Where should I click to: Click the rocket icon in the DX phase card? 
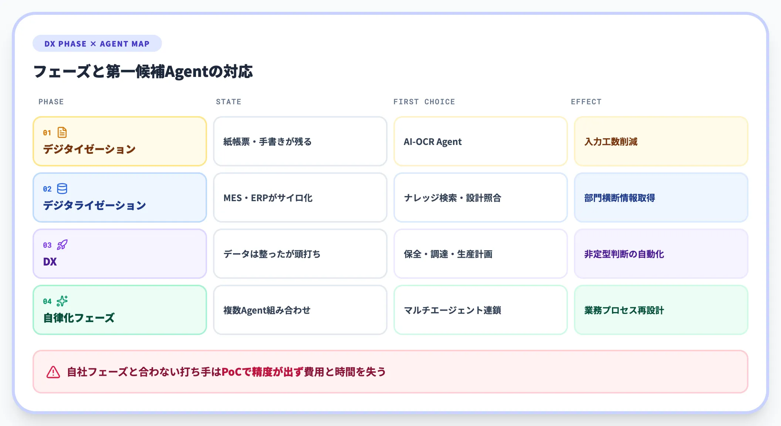pyautogui.click(x=62, y=244)
